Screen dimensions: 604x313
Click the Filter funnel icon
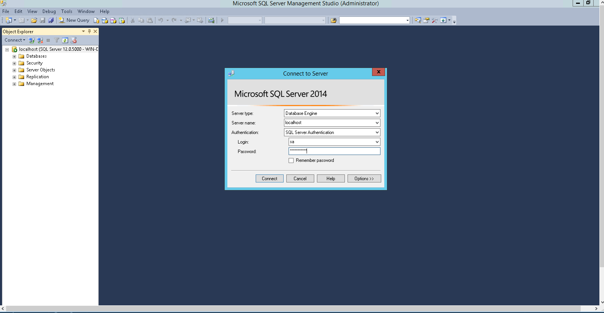(x=57, y=40)
